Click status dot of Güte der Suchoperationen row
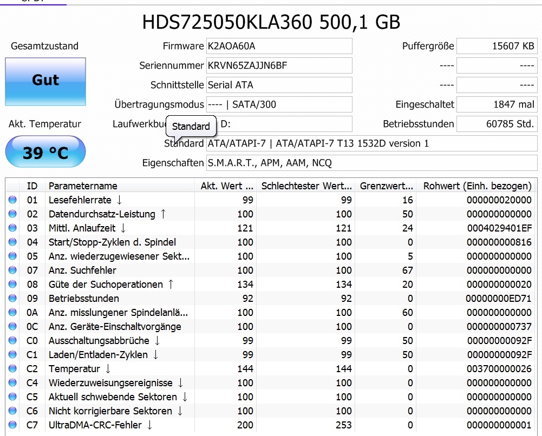 coord(12,284)
